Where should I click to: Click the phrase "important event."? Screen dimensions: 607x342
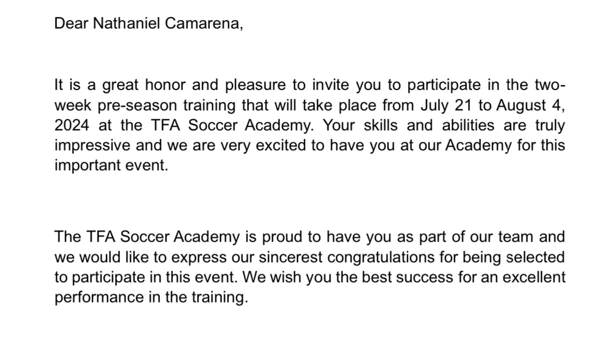click(x=111, y=166)
